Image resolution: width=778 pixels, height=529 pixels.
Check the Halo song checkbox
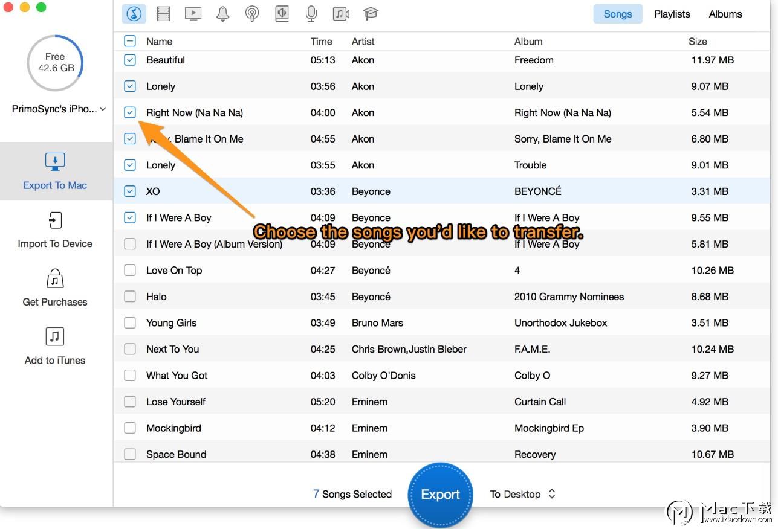pyautogui.click(x=130, y=297)
